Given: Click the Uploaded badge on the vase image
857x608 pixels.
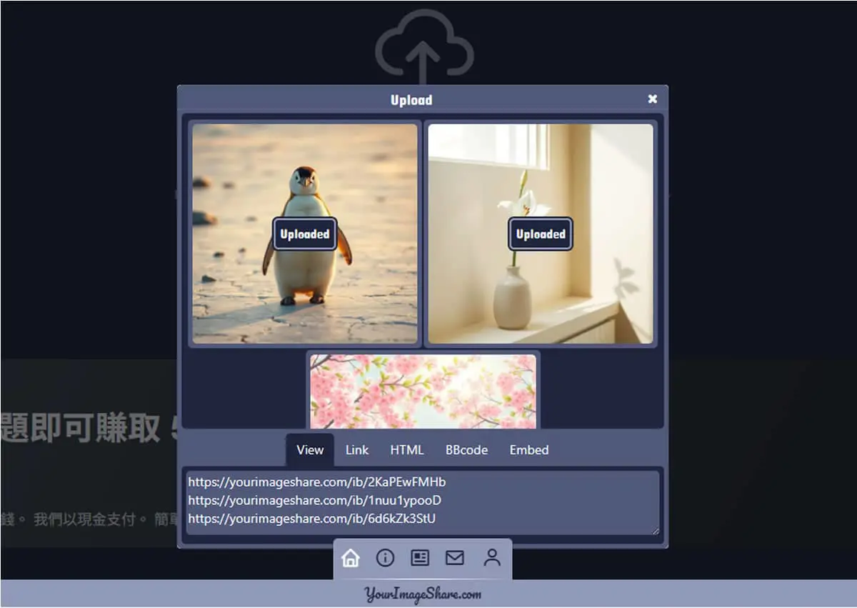Looking at the screenshot, I should (541, 234).
